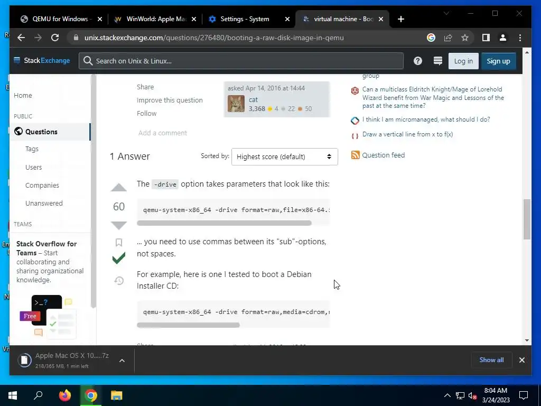Open Chrome's three-dot menu
The height and width of the screenshot is (406, 541).
(x=520, y=38)
